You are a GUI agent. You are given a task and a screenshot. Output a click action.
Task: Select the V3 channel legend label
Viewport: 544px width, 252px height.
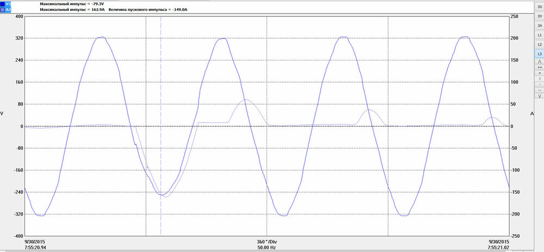click(8, 4)
